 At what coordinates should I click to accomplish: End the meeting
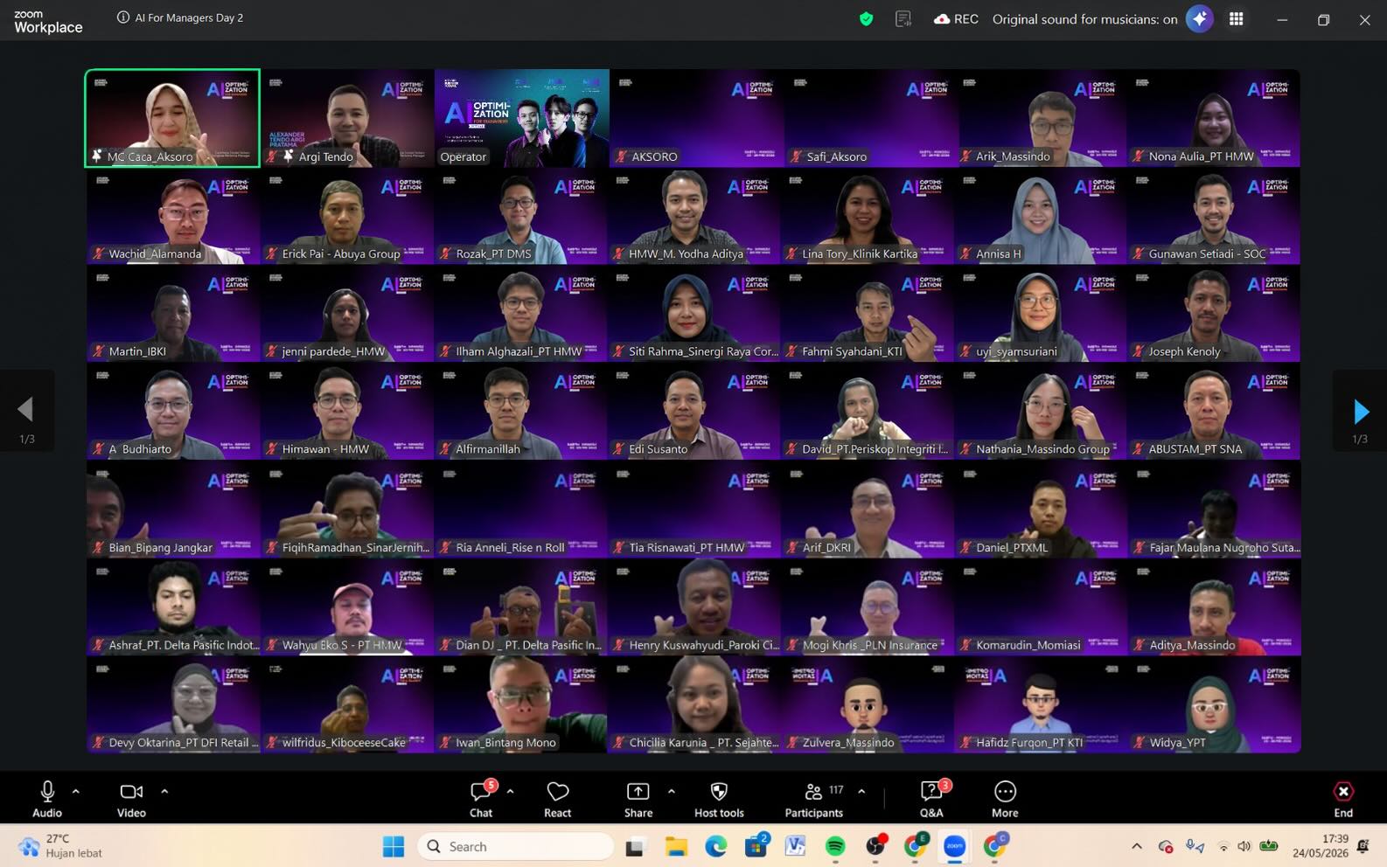coord(1343,798)
